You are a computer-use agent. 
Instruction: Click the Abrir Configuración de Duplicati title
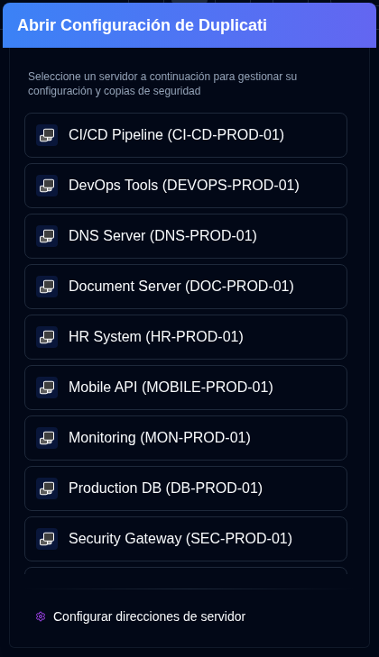click(143, 25)
